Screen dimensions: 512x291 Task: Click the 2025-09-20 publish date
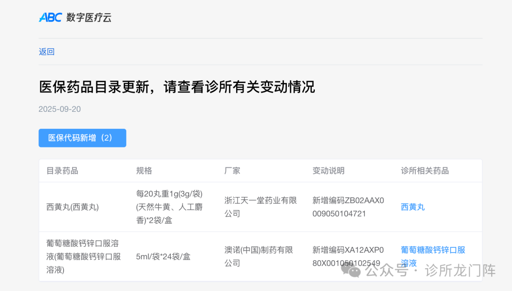(60, 109)
